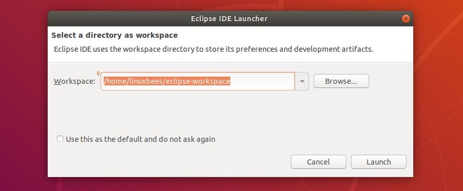Expand the Workspace path dropdown arrow
This screenshot has width=463, height=191.
[302, 81]
